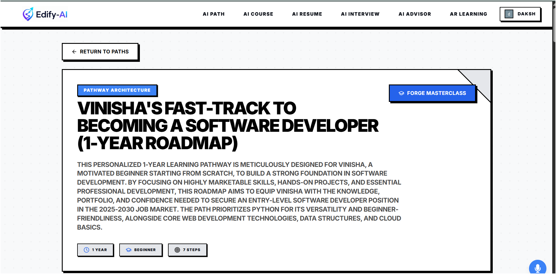This screenshot has height=274, width=556.
Task: Click the Forge Masterclass button
Action: point(432,93)
